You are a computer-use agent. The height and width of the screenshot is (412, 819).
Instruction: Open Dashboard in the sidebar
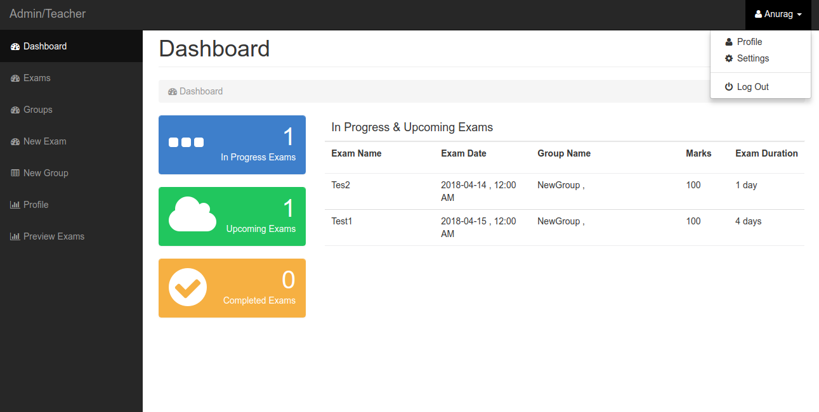tap(71, 46)
